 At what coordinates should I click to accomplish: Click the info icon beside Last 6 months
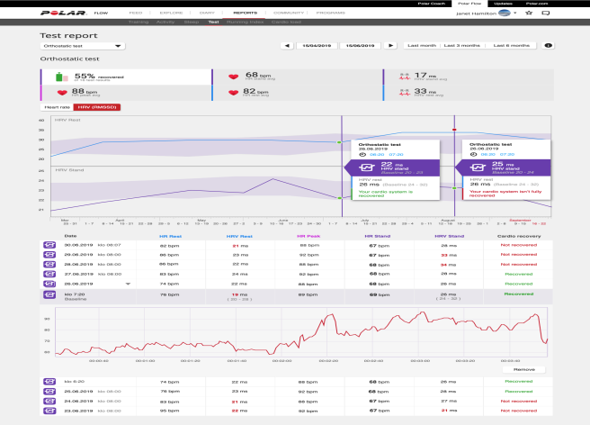pyautogui.click(x=549, y=45)
